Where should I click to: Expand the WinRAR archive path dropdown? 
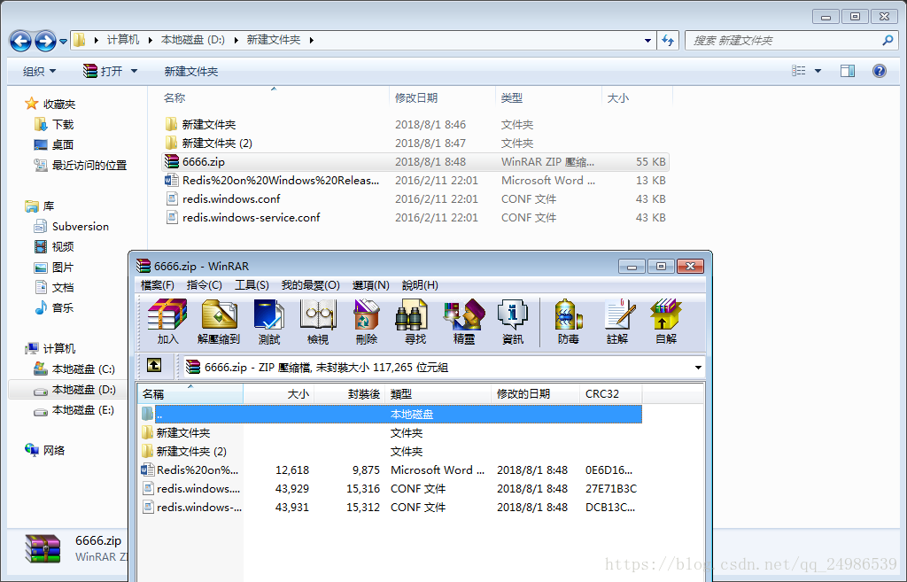(x=698, y=368)
